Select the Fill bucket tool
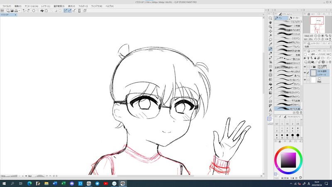 (x=271, y=84)
